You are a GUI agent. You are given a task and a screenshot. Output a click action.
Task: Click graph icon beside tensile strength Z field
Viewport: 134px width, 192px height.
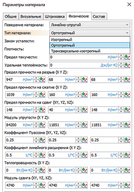(127, 80)
